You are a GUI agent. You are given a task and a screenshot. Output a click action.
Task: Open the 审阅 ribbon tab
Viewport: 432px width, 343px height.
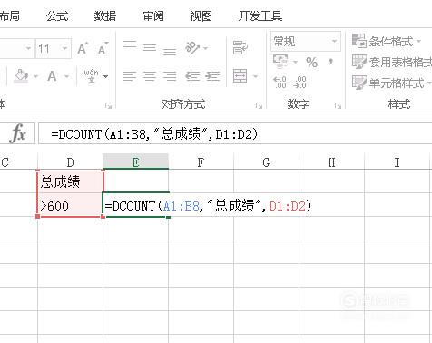[153, 15]
